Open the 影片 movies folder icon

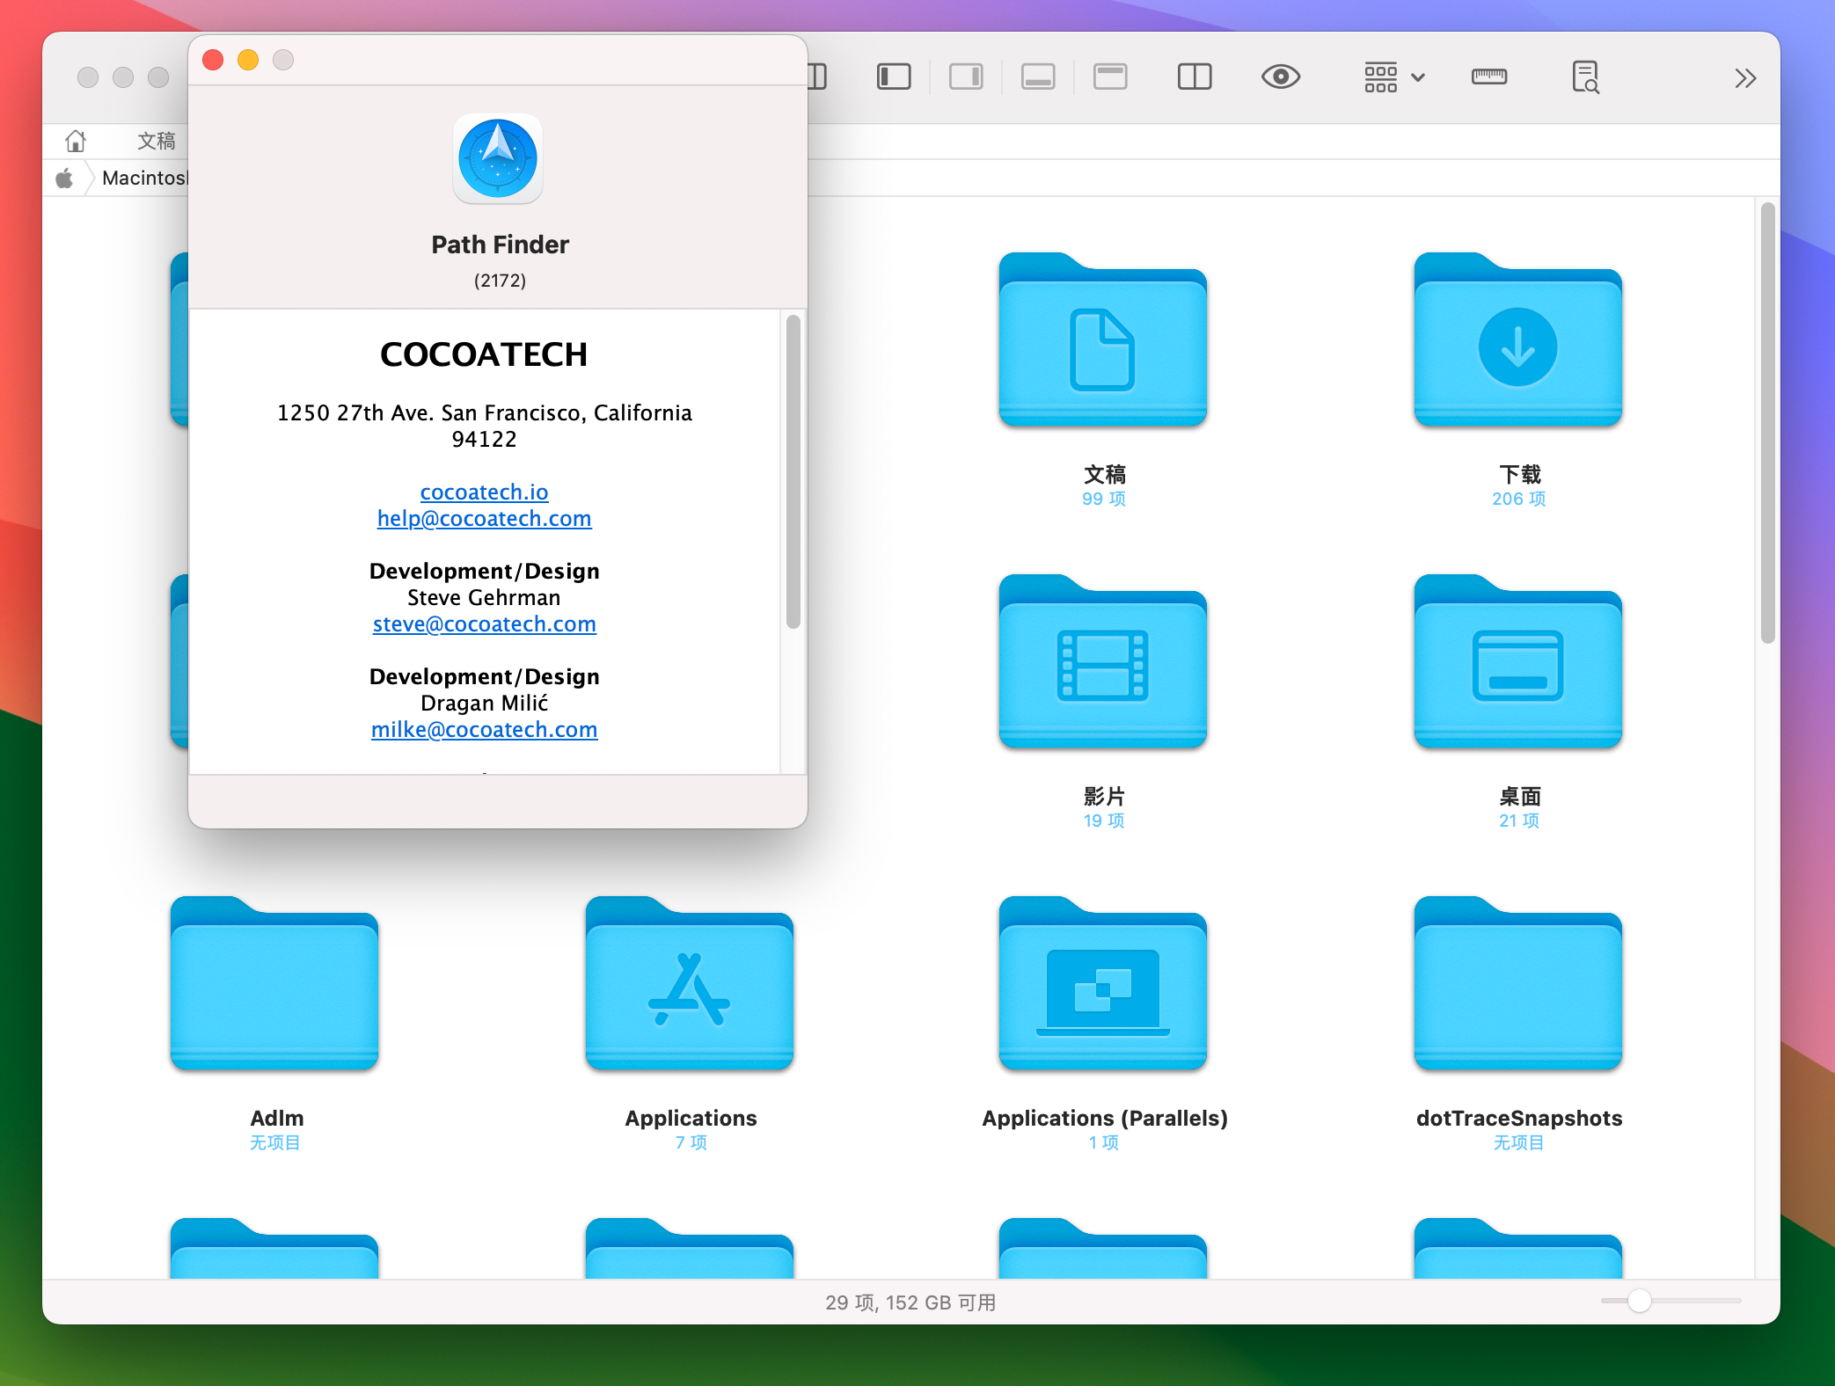point(1102,666)
